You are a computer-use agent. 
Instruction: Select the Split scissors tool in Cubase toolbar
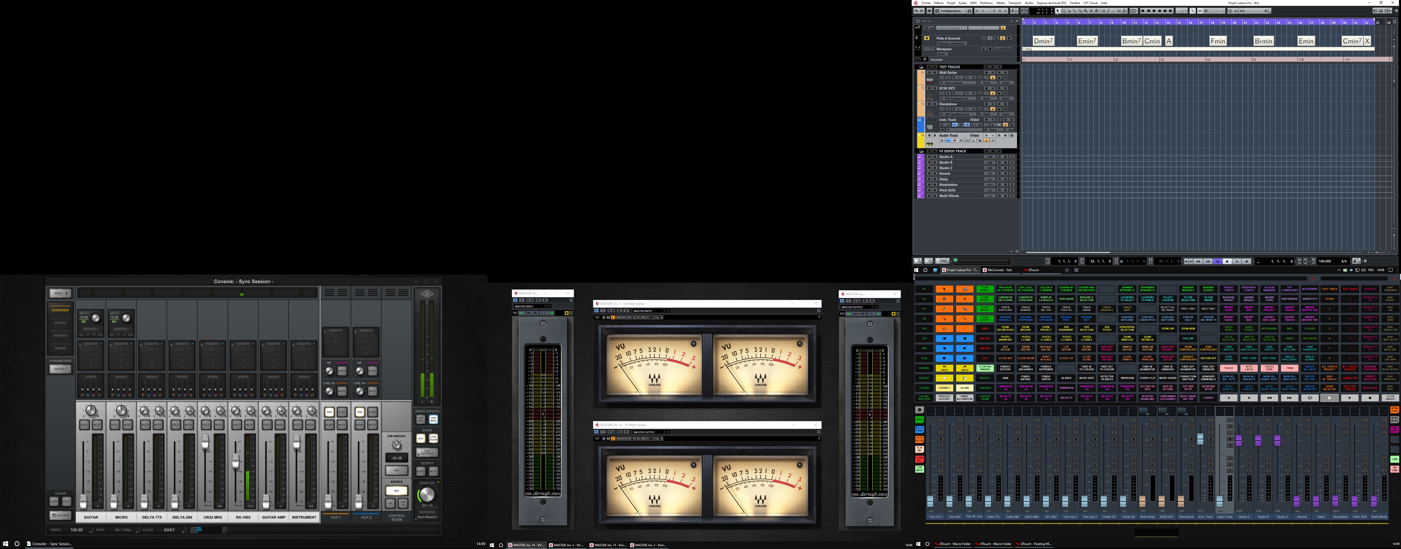[1069, 11]
